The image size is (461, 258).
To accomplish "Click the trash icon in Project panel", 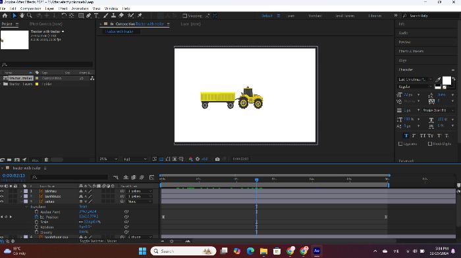I will pos(46,160).
